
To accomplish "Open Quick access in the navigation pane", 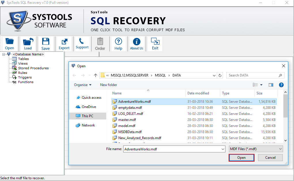I will [x=89, y=98].
